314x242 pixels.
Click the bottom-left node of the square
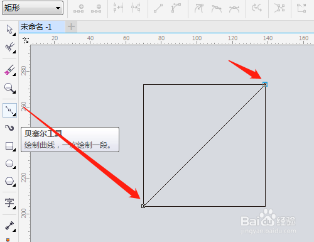[143, 206]
